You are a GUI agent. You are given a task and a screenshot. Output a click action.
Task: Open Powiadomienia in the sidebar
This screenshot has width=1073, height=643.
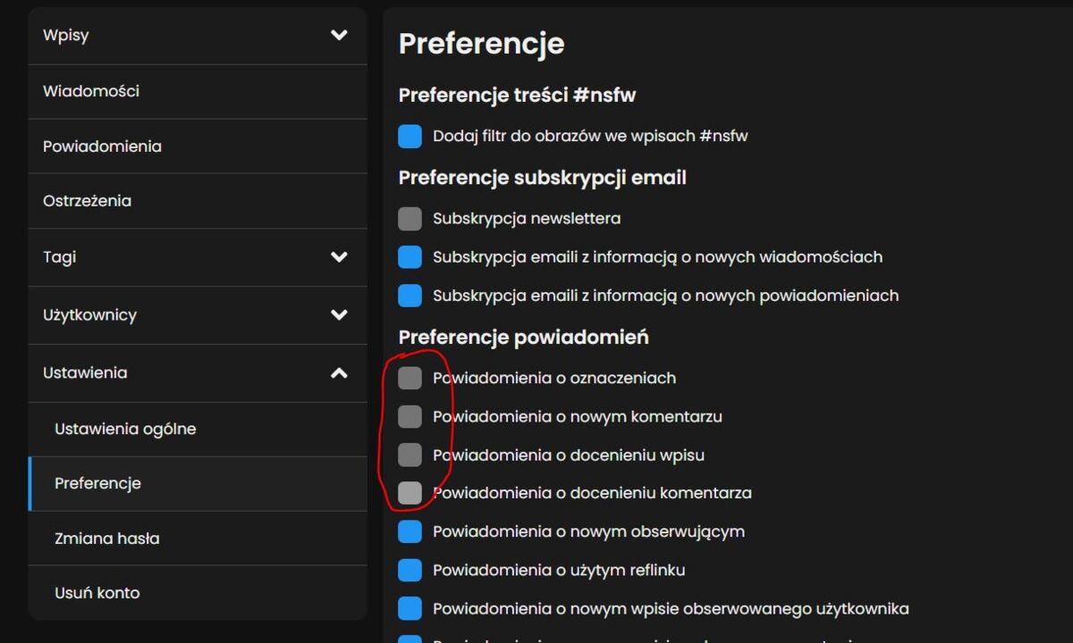click(x=102, y=146)
